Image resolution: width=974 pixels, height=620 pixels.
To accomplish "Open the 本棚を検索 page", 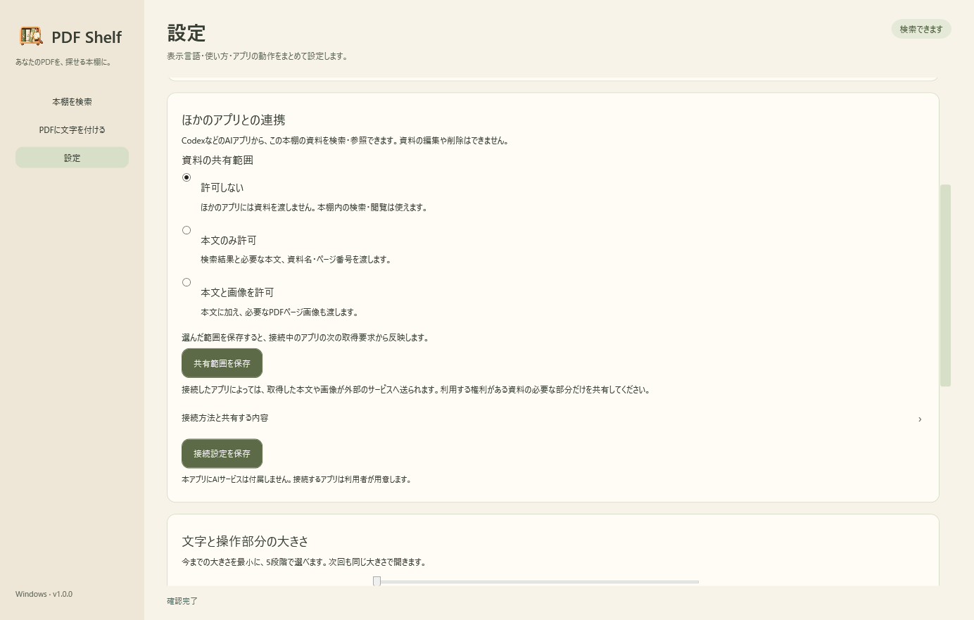I will (x=72, y=101).
